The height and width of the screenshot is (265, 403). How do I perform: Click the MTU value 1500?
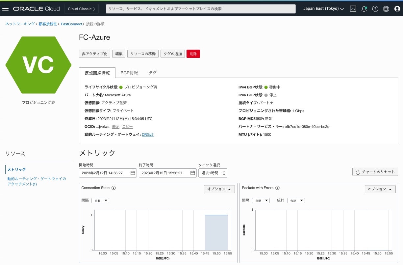click(267, 134)
